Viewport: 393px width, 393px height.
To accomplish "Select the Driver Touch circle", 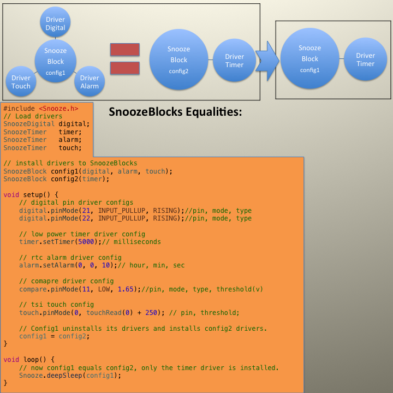I will point(21,81).
